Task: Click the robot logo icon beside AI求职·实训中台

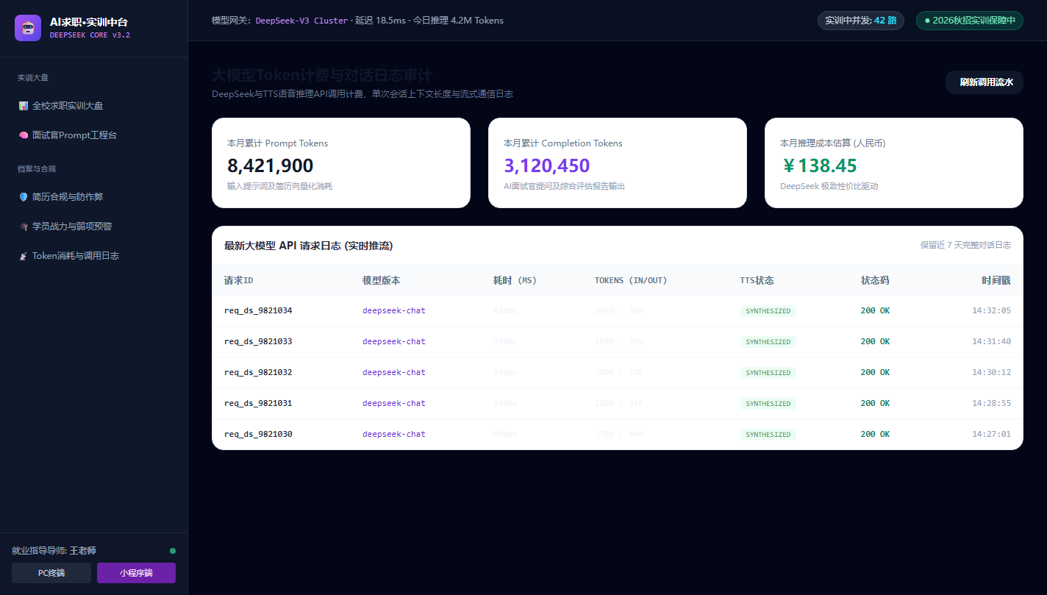Action: point(28,28)
